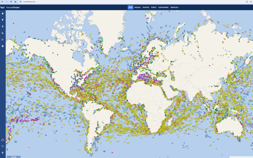253x158 pixels.
Task: Open the vessel filter icon
Action: (x=3, y=20)
